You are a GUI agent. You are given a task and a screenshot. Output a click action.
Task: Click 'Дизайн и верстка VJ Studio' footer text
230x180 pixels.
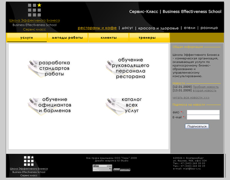[112, 160]
